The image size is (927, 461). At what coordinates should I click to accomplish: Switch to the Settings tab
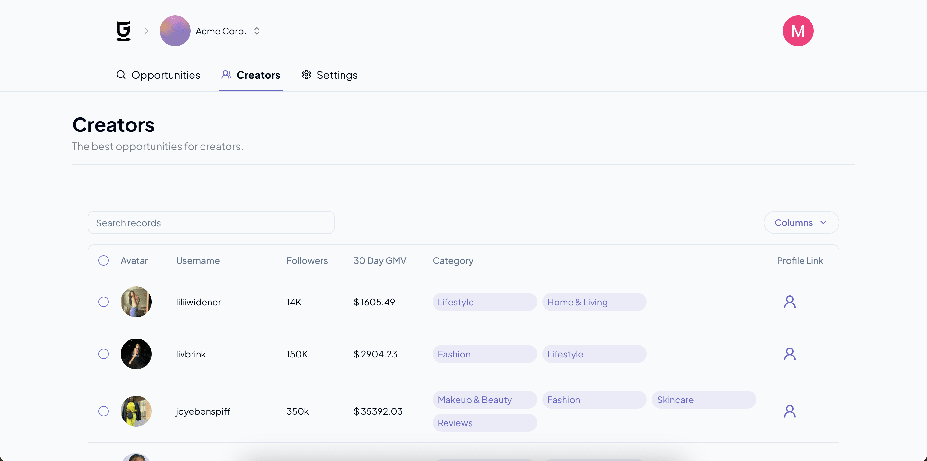tap(329, 75)
